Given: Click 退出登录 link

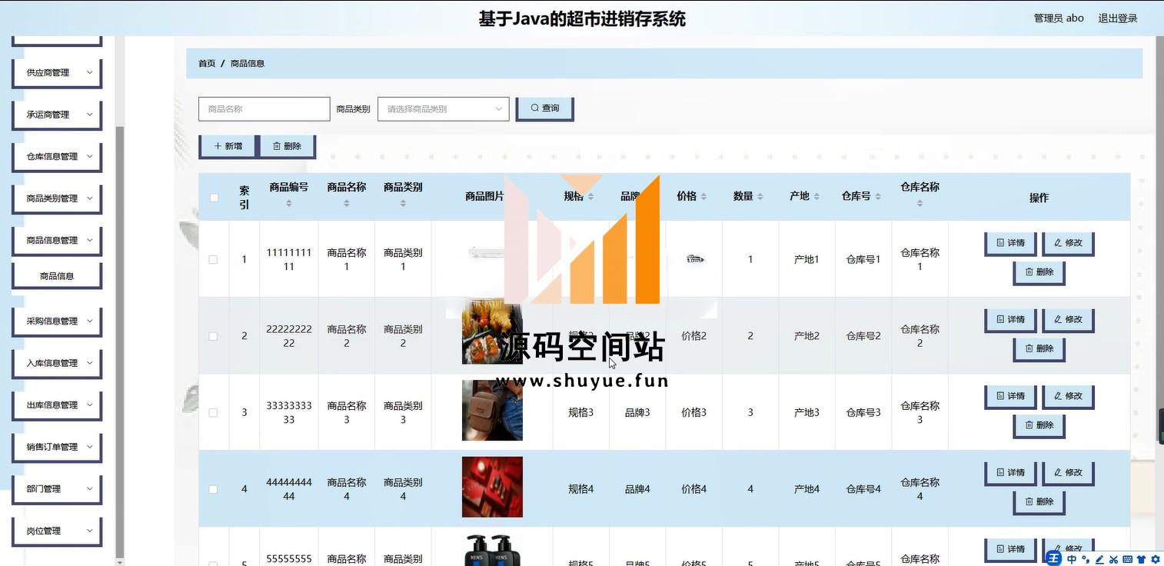Looking at the screenshot, I should click(x=1117, y=18).
